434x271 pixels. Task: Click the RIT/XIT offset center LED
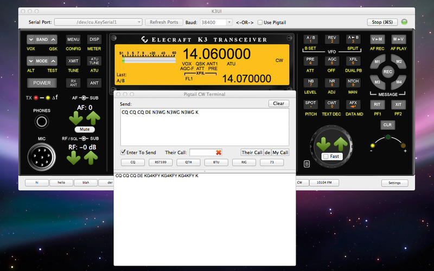(388, 137)
